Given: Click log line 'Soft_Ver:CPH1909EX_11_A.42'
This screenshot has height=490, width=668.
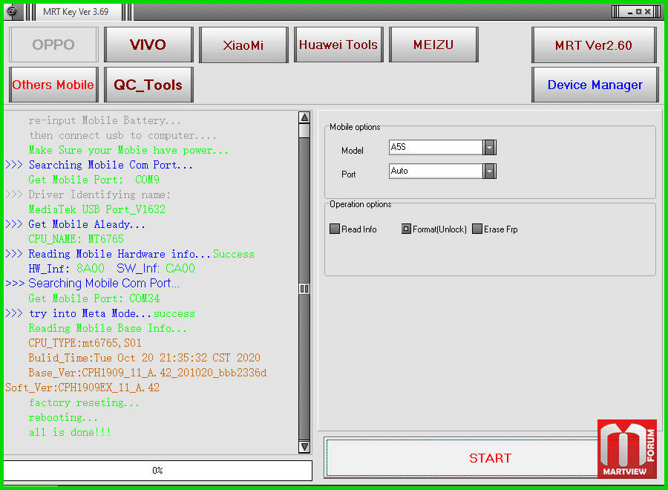Looking at the screenshot, I should tap(82, 388).
